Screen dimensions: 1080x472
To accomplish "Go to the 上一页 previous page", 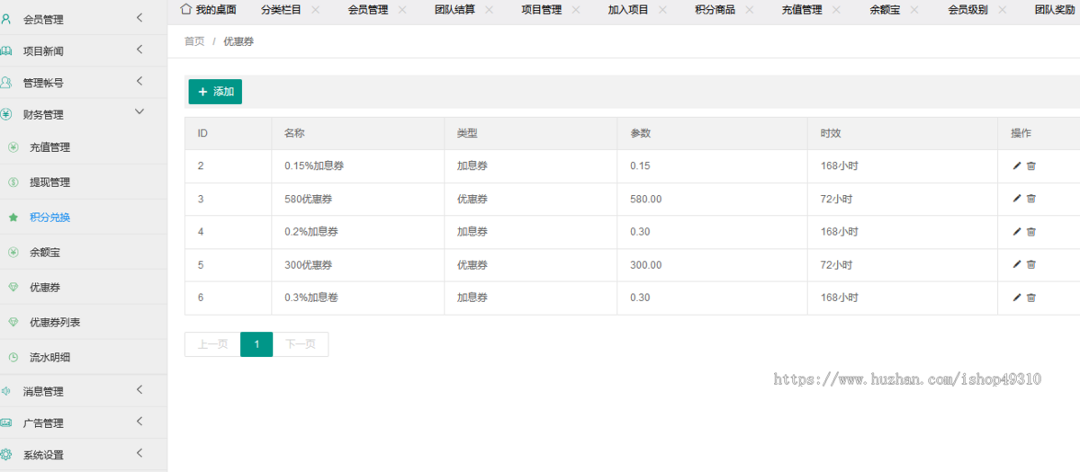I will click(x=212, y=344).
